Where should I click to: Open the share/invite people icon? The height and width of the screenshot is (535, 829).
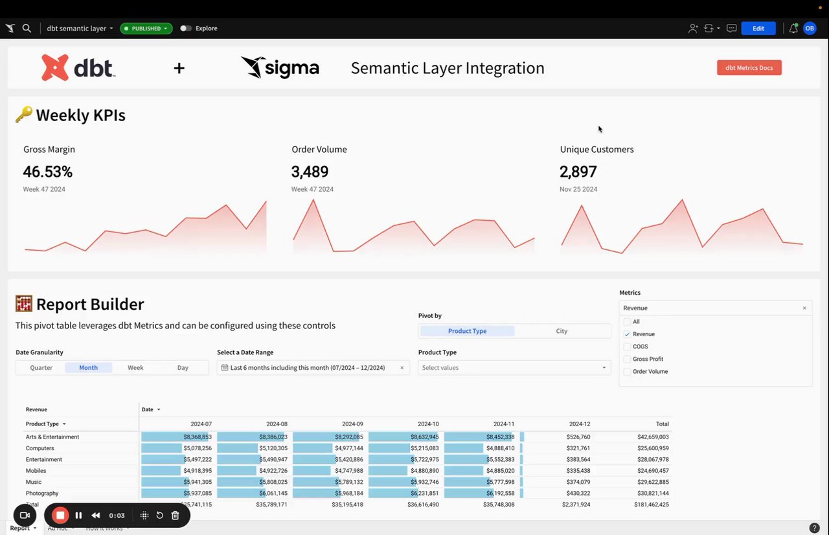tap(693, 28)
